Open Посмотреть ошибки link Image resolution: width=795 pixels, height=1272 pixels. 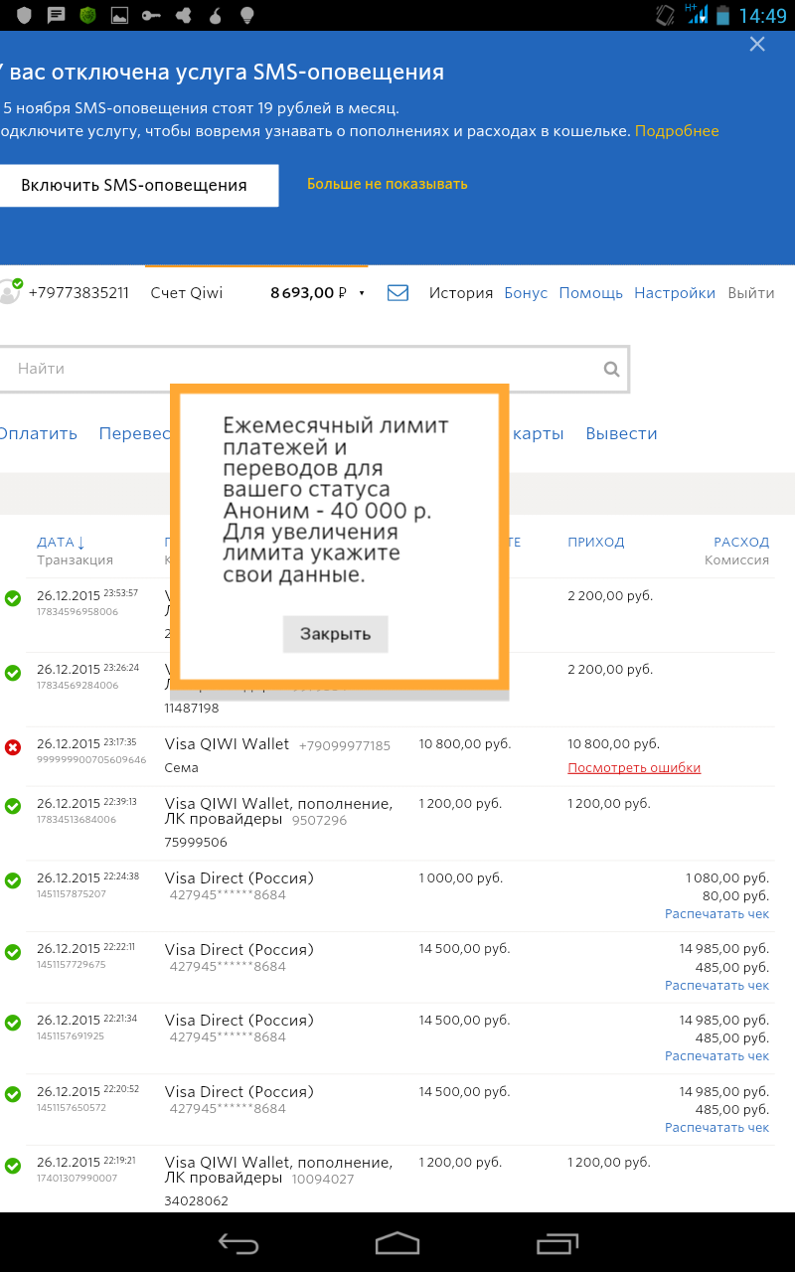pyautogui.click(x=634, y=767)
